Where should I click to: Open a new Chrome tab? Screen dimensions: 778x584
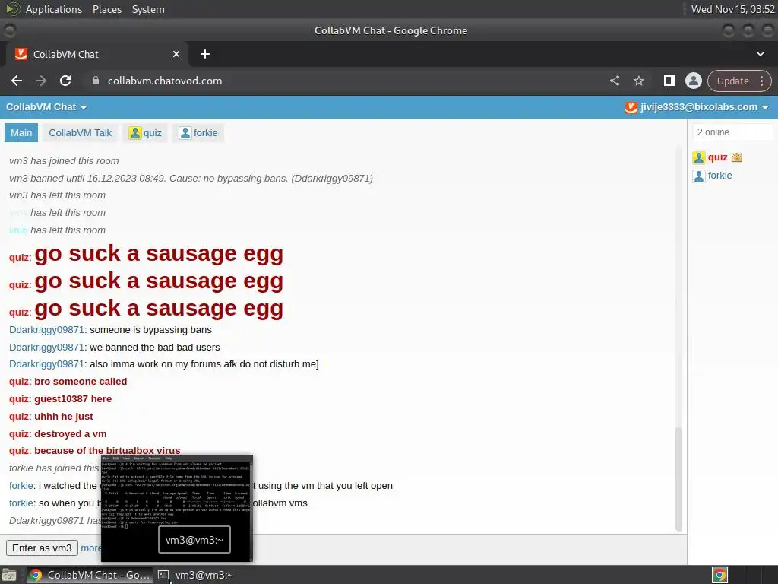point(205,54)
